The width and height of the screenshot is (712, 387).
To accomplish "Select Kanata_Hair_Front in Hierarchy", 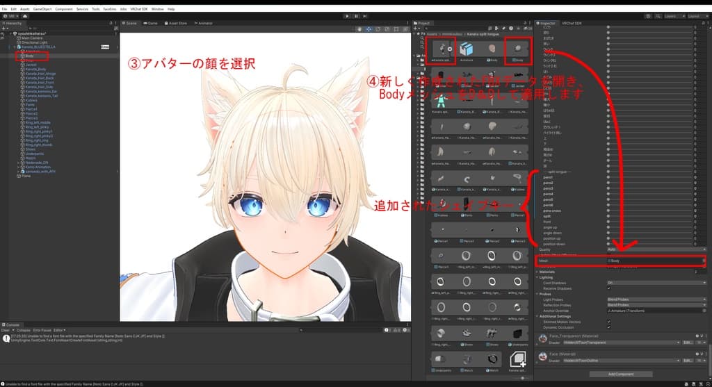I will coord(40,83).
